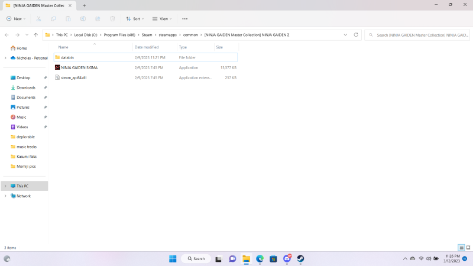Click the steamapps breadcrumb segment
473x266 pixels.
tap(168, 35)
